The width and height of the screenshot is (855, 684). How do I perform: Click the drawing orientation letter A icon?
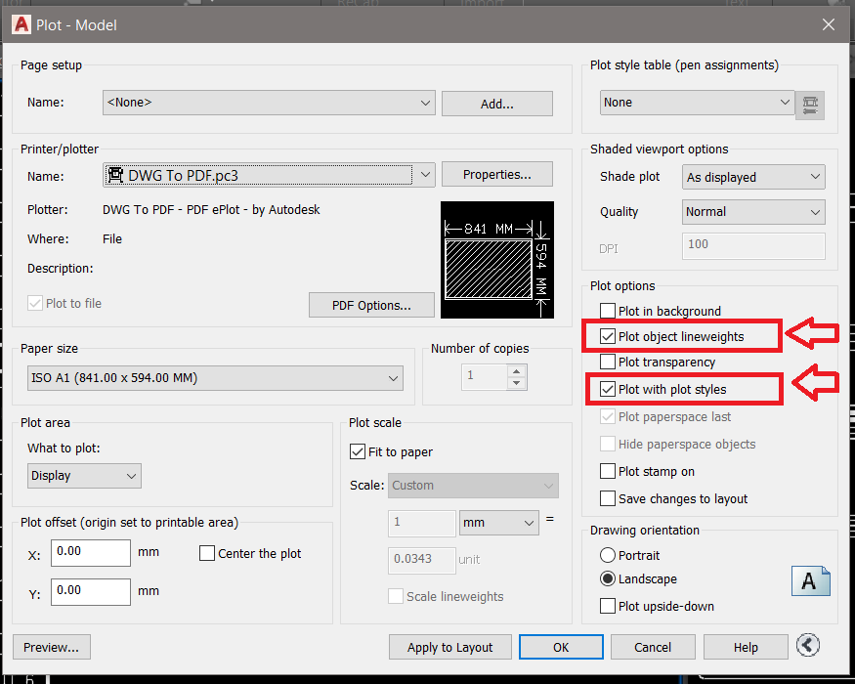[x=811, y=580]
